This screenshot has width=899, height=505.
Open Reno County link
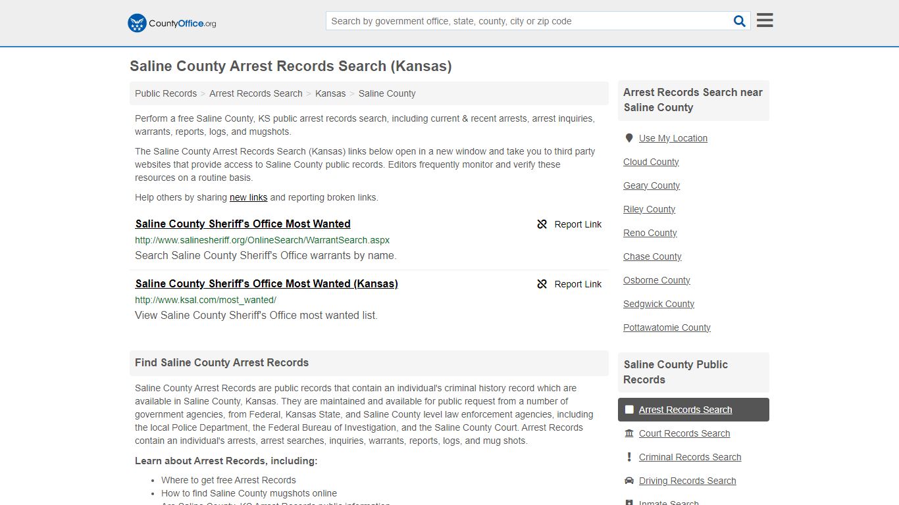[650, 233]
